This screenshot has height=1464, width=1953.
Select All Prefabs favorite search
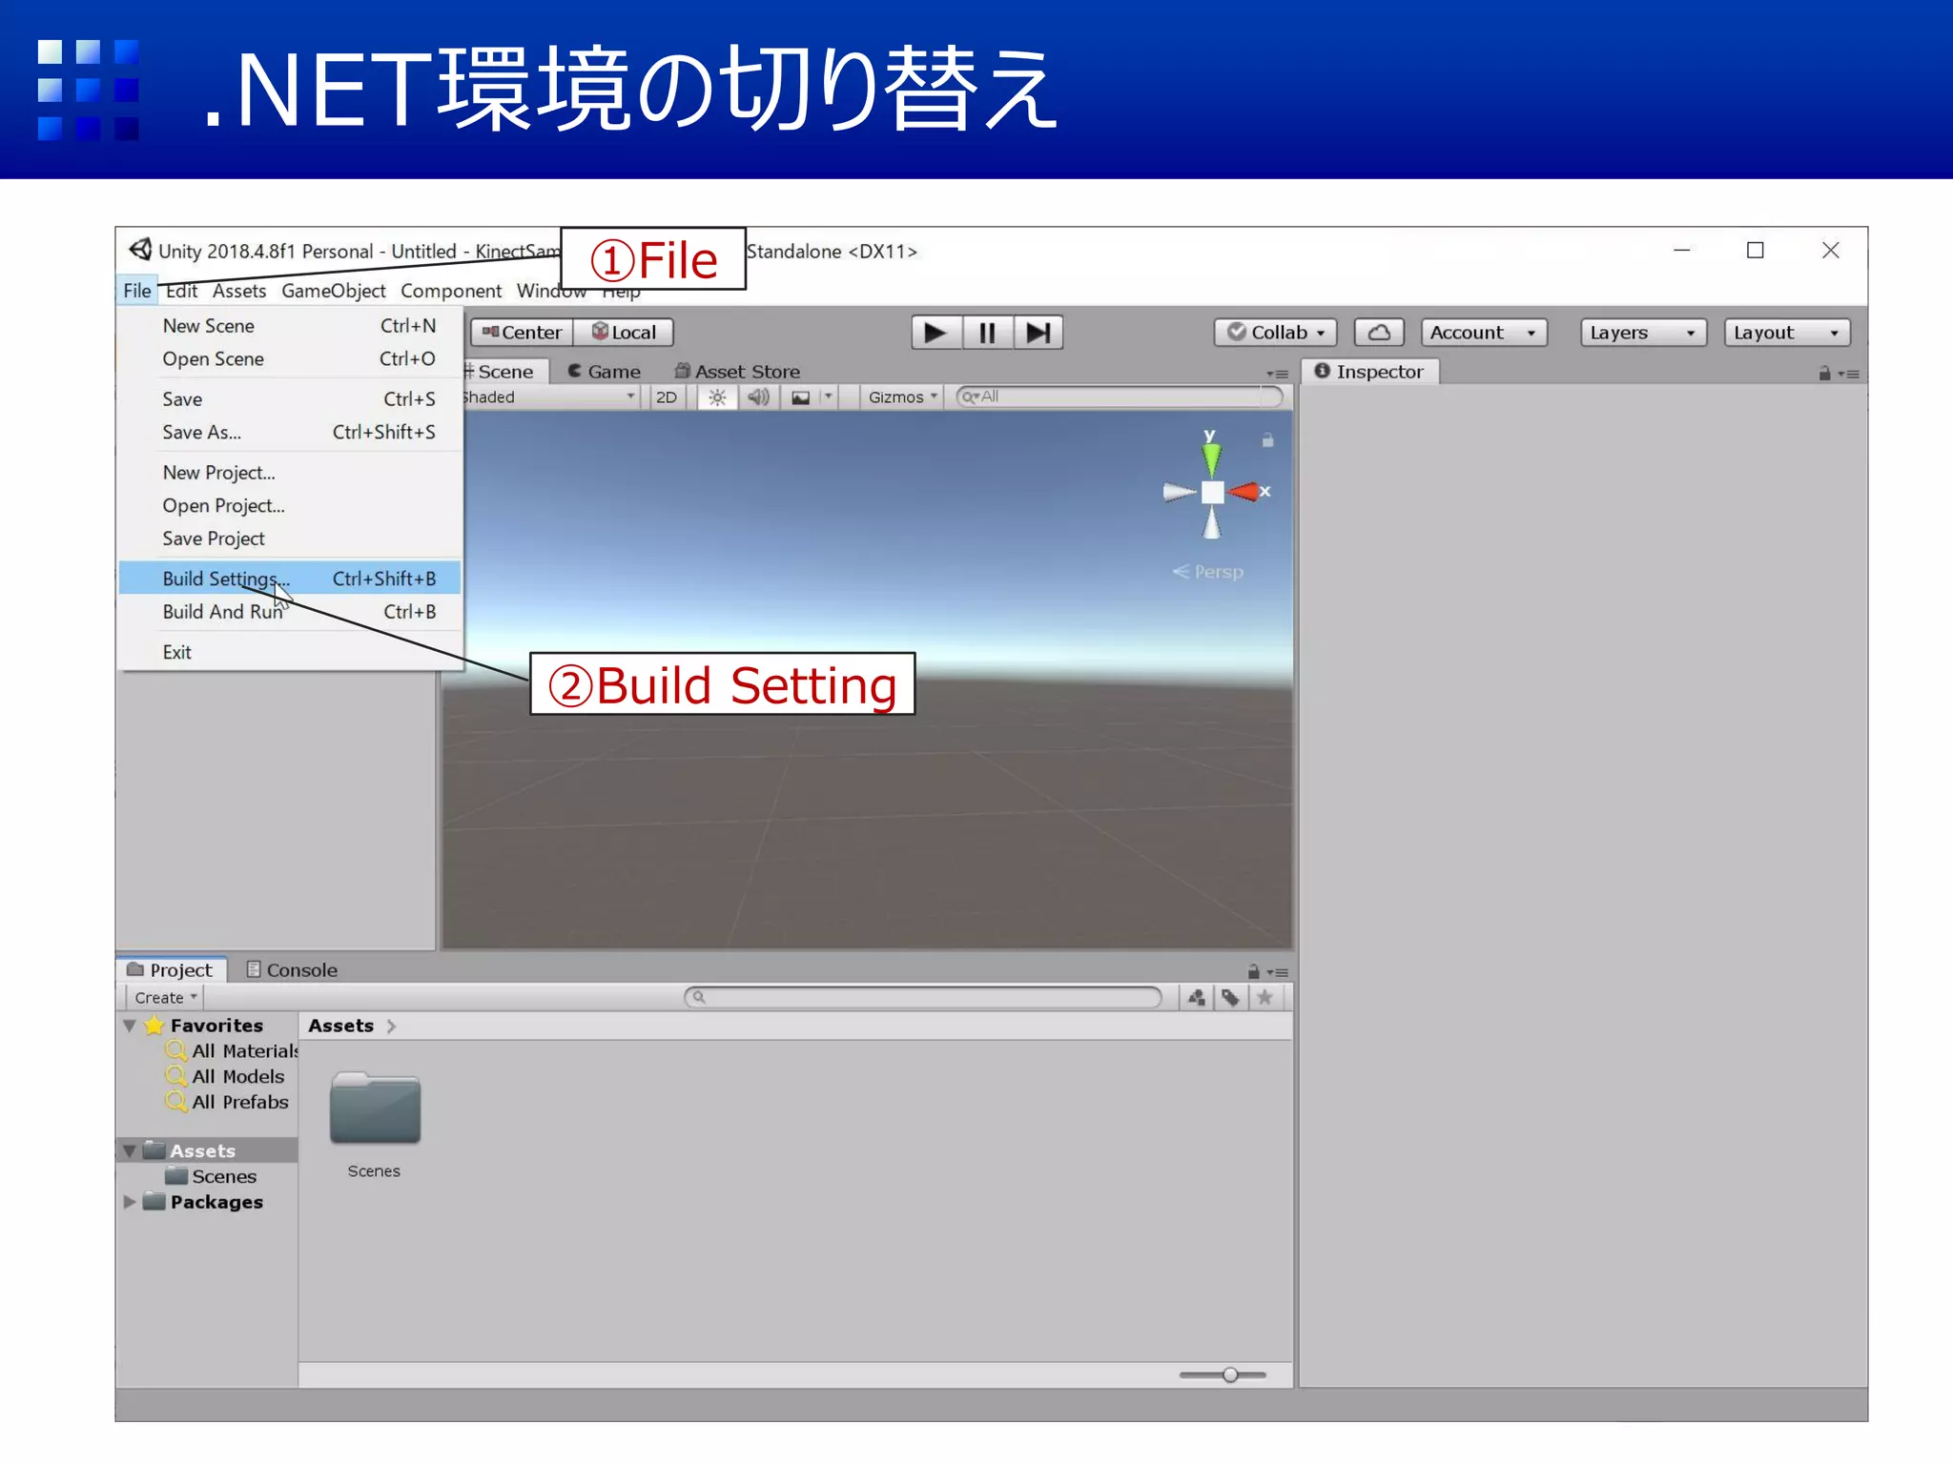point(227,1102)
